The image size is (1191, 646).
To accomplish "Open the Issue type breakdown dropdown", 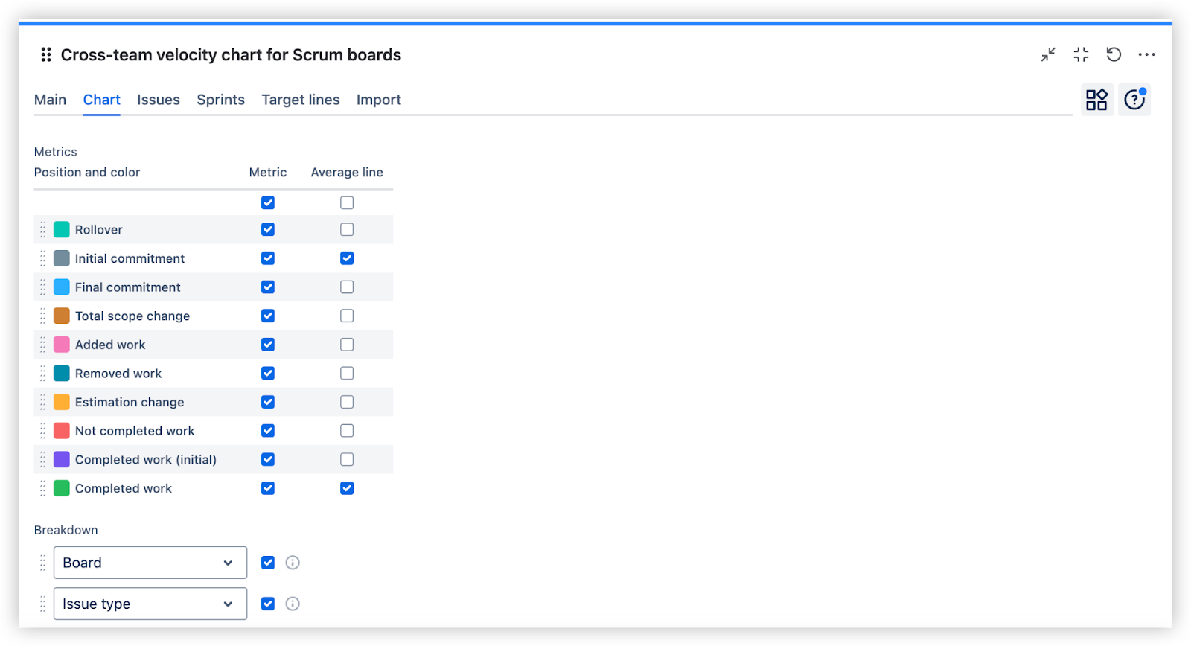I will [149, 604].
